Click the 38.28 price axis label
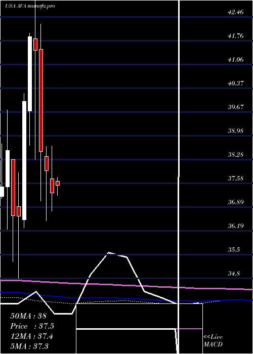 pos(236,155)
